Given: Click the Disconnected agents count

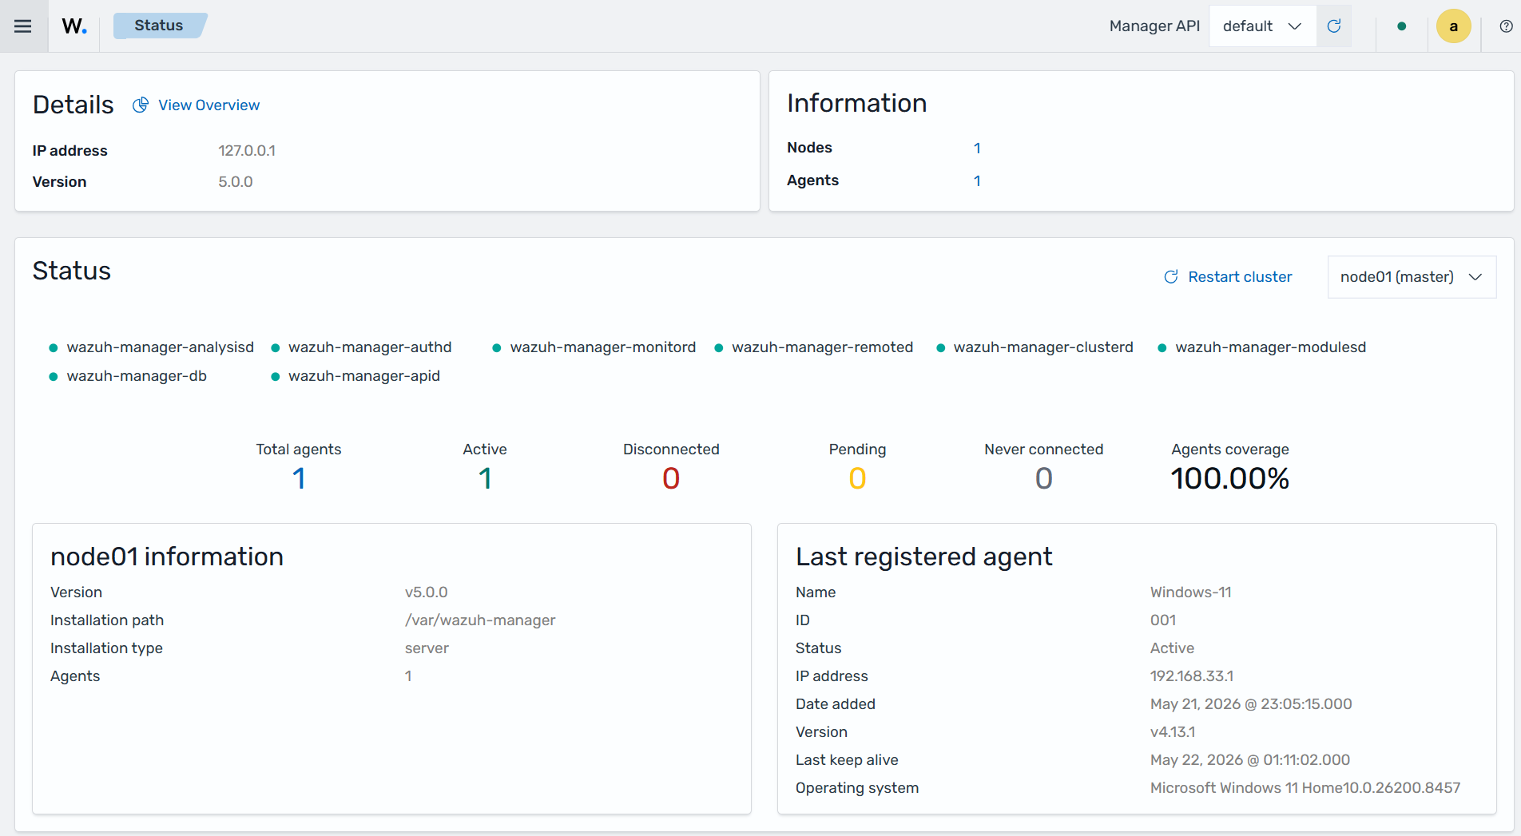Looking at the screenshot, I should click(671, 478).
